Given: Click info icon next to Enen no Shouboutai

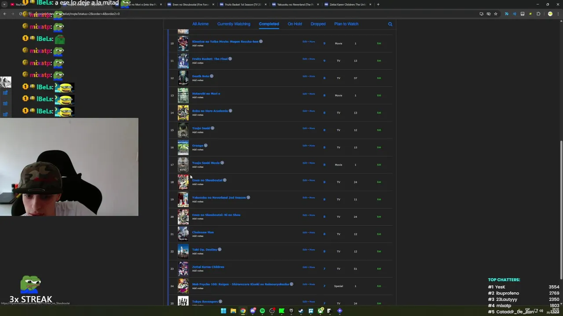Looking at the screenshot, I should [225, 180].
